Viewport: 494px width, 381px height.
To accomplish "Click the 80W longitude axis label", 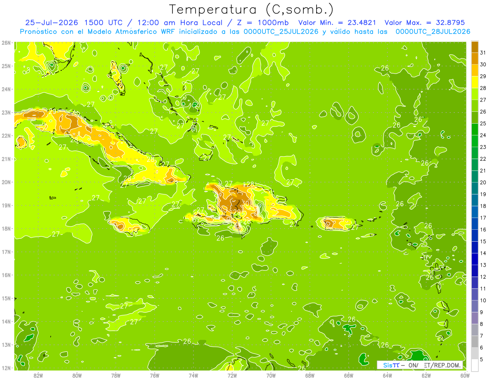I will 77,375.
